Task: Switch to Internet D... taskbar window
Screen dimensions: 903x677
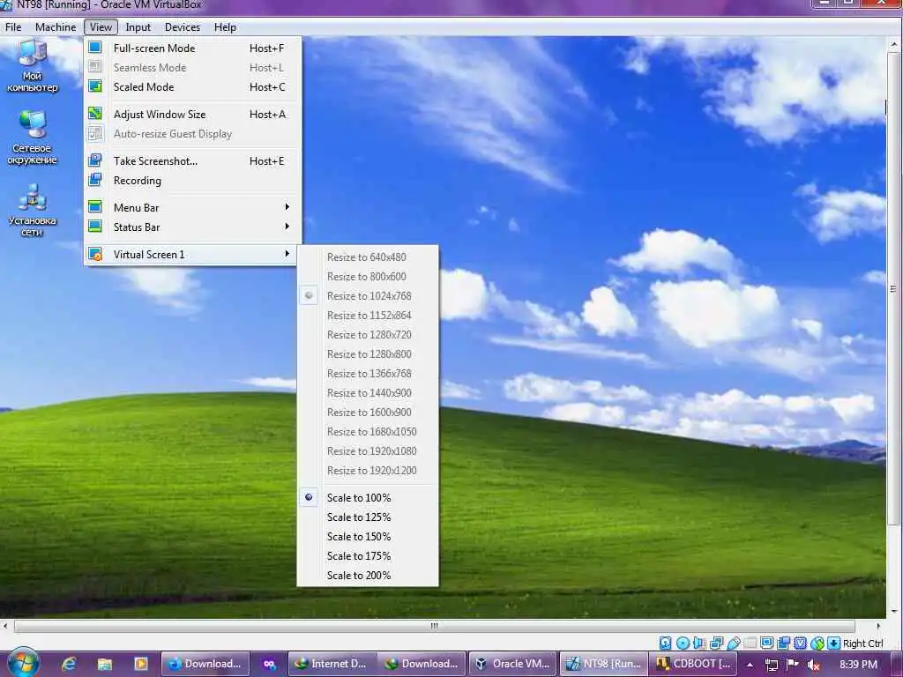Action: point(332,664)
